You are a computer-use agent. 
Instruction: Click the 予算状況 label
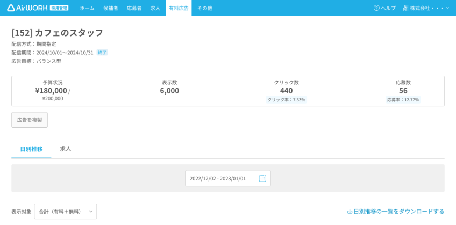click(53, 83)
